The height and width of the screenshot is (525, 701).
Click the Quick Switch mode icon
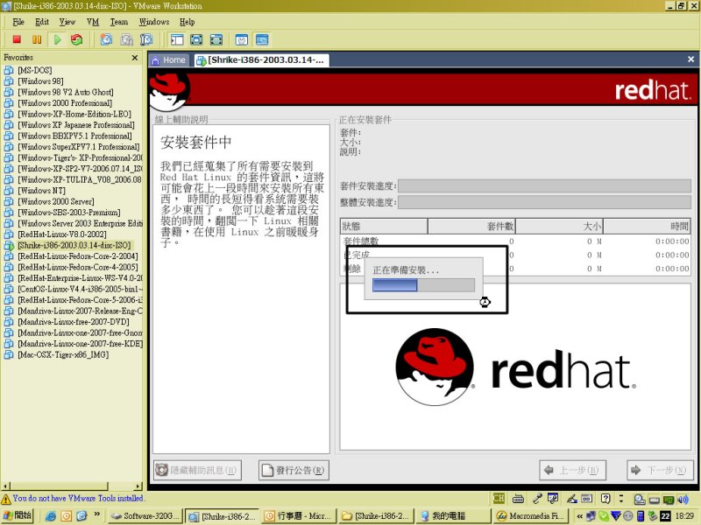tap(216, 39)
